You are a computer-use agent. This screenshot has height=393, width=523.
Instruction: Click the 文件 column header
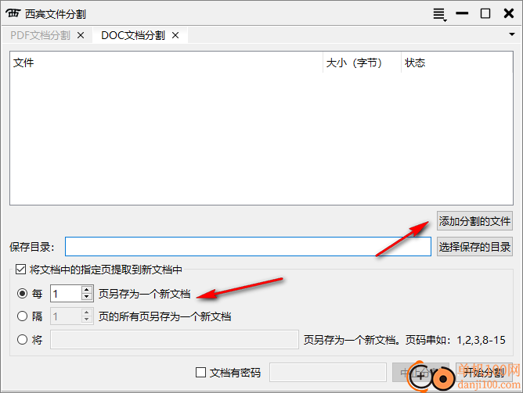166,63
